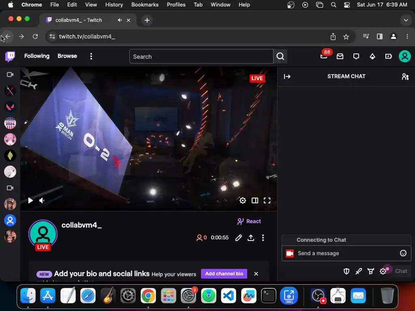This screenshot has height=311, width=415.
Task: Unmute the video player volume
Action: (42, 200)
